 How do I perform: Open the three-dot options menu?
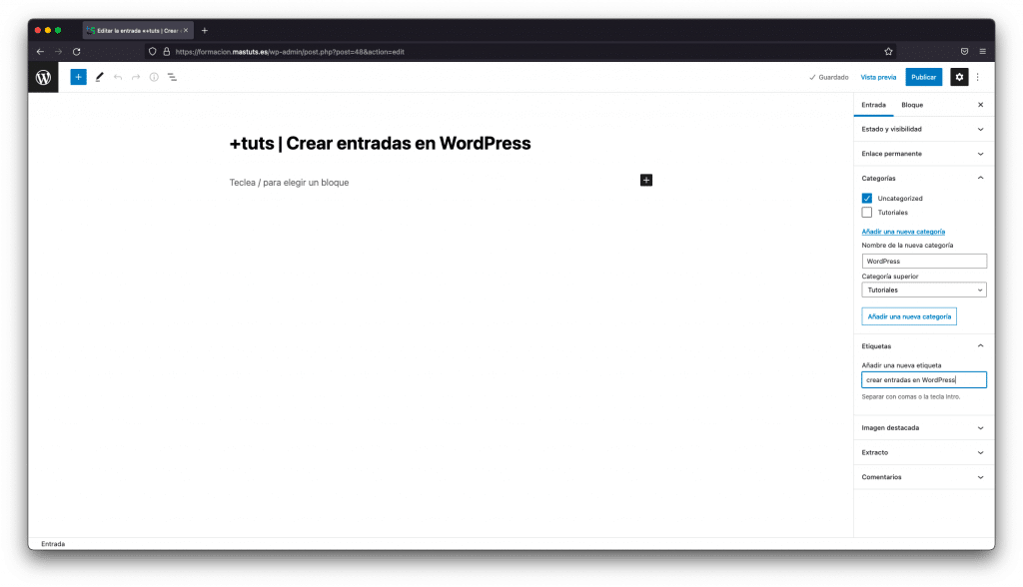pyautogui.click(x=978, y=77)
